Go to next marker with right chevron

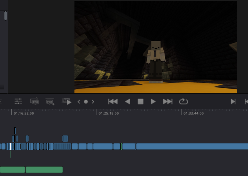(93, 102)
